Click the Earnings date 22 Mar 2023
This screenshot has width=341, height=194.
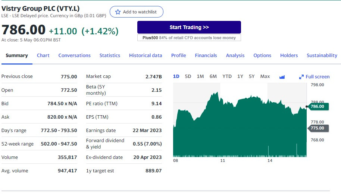147,131
